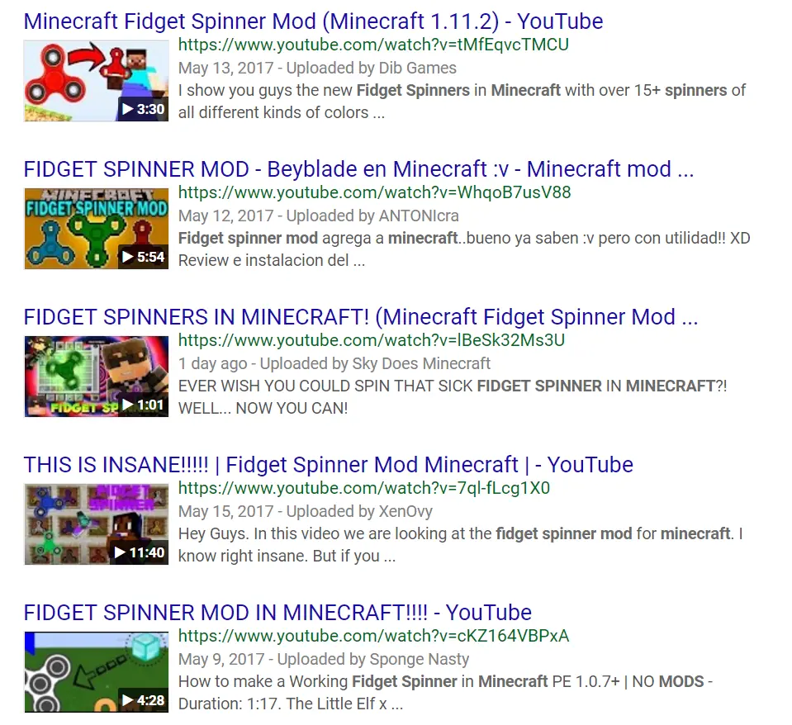Viewport: 792px width, 725px height.
Task: Open 'Minecraft Fidget Spinner Mod (Minecraft 1.11.2)' result title
Action: 313,21
